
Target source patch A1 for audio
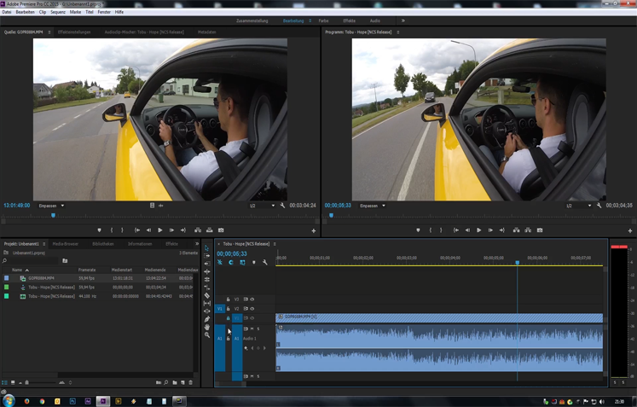[220, 338]
